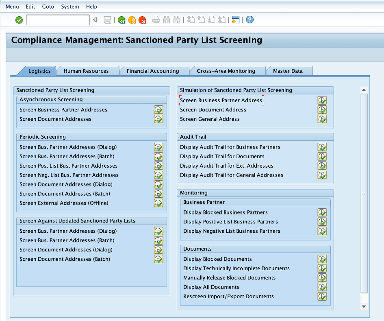Click the Save disk icon in toolbar

pyautogui.click(x=108, y=20)
